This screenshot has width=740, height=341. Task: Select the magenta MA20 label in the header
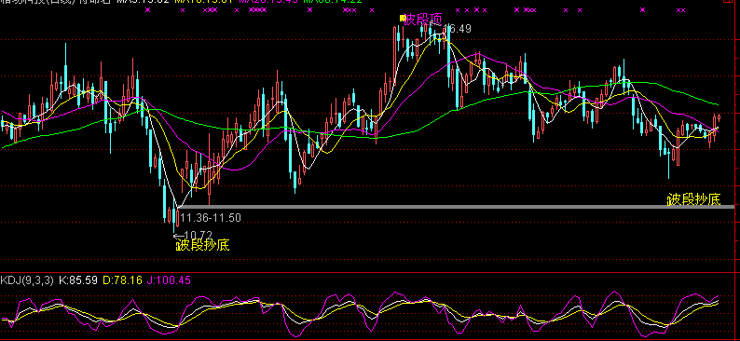(x=268, y=2)
